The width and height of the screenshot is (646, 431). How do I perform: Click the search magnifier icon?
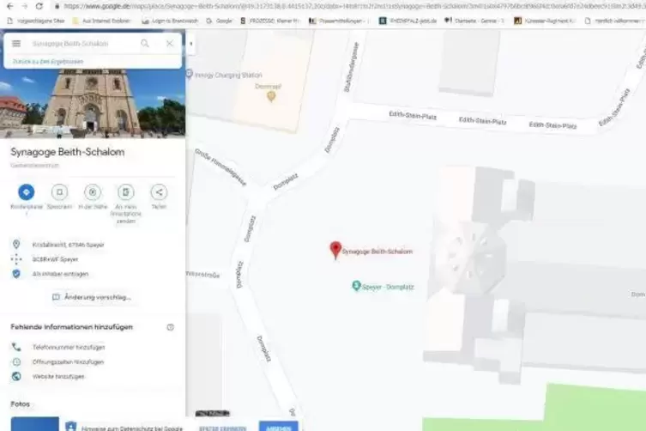pos(145,43)
